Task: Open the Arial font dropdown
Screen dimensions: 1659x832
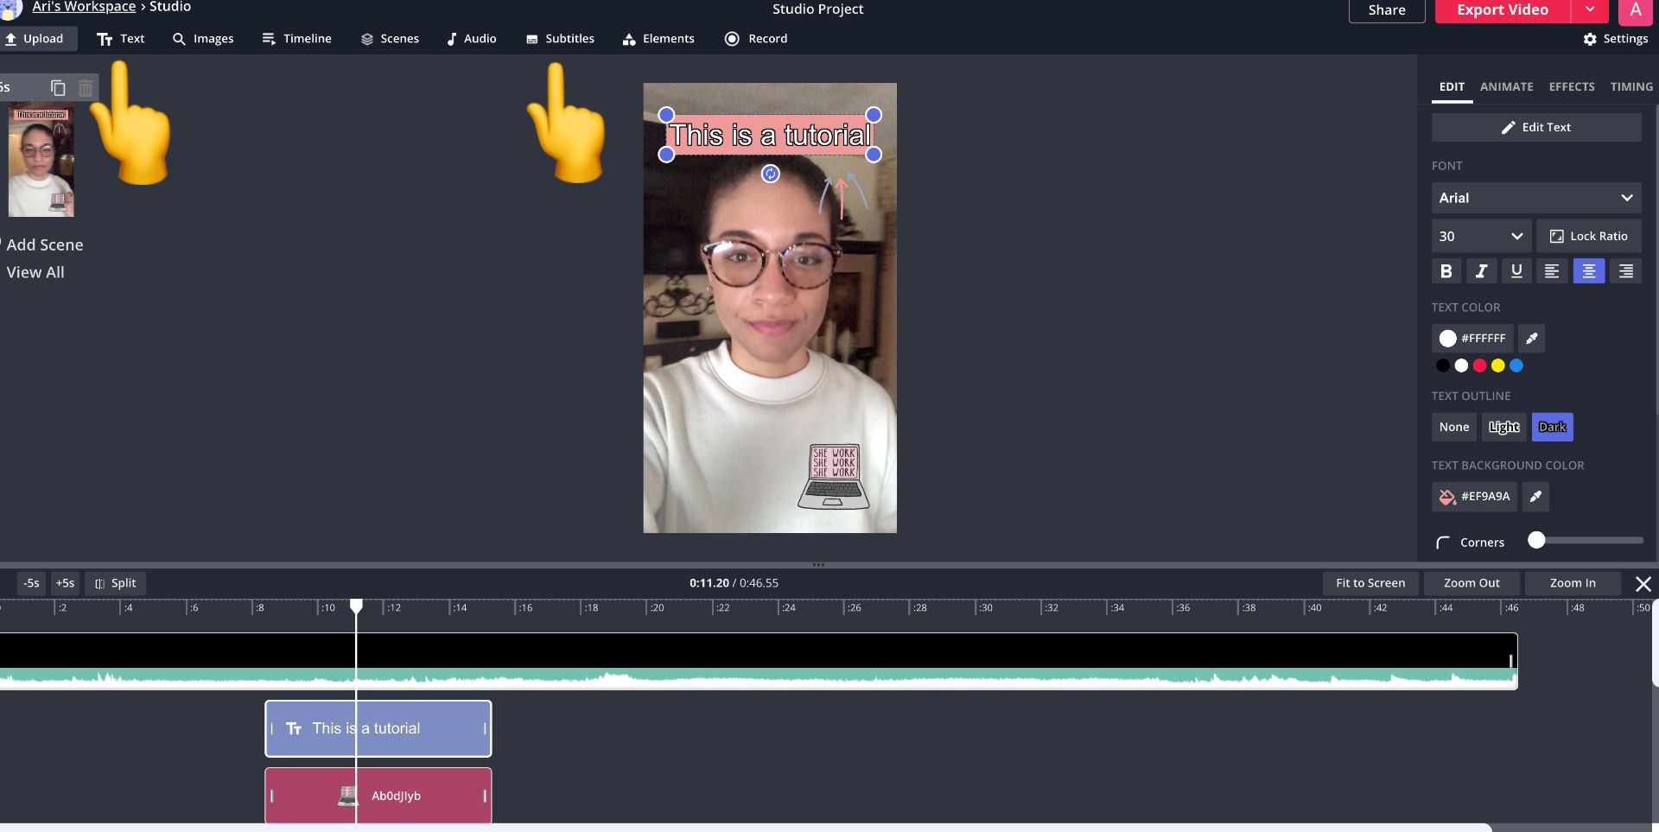Action: [1535, 198]
